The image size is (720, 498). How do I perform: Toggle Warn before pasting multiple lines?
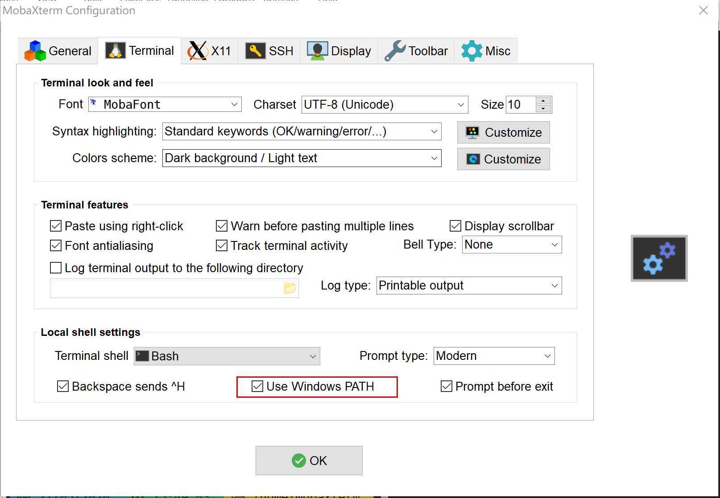click(222, 226)
